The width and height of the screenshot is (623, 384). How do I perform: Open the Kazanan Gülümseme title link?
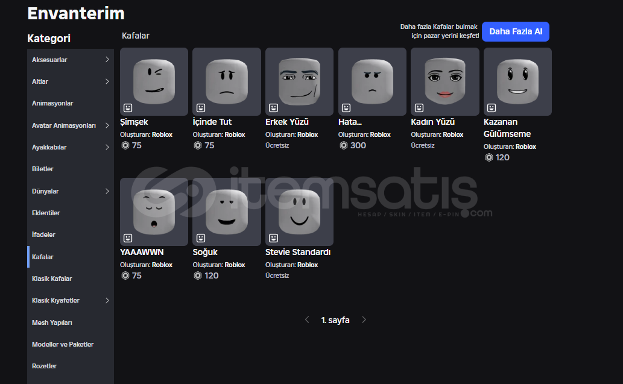(x=507, y=128)
